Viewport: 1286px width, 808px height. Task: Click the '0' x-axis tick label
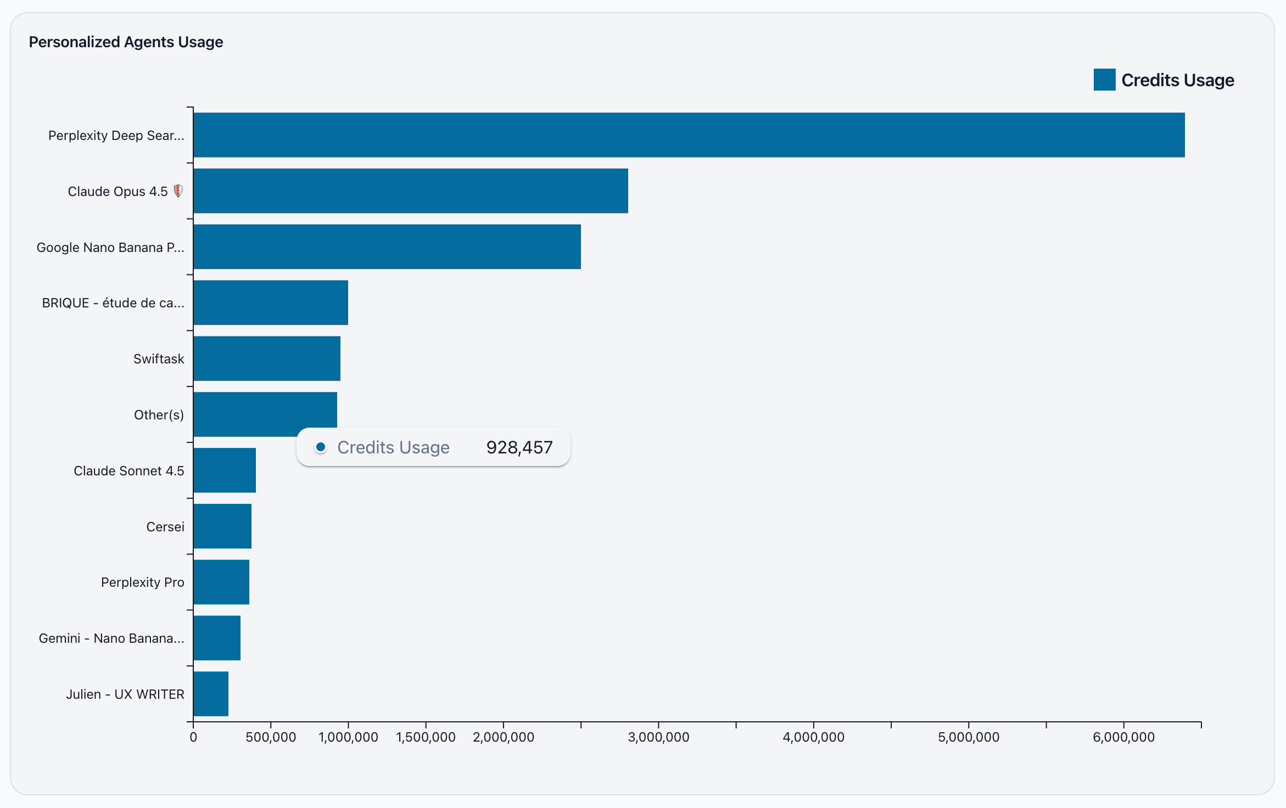(193, 737)
